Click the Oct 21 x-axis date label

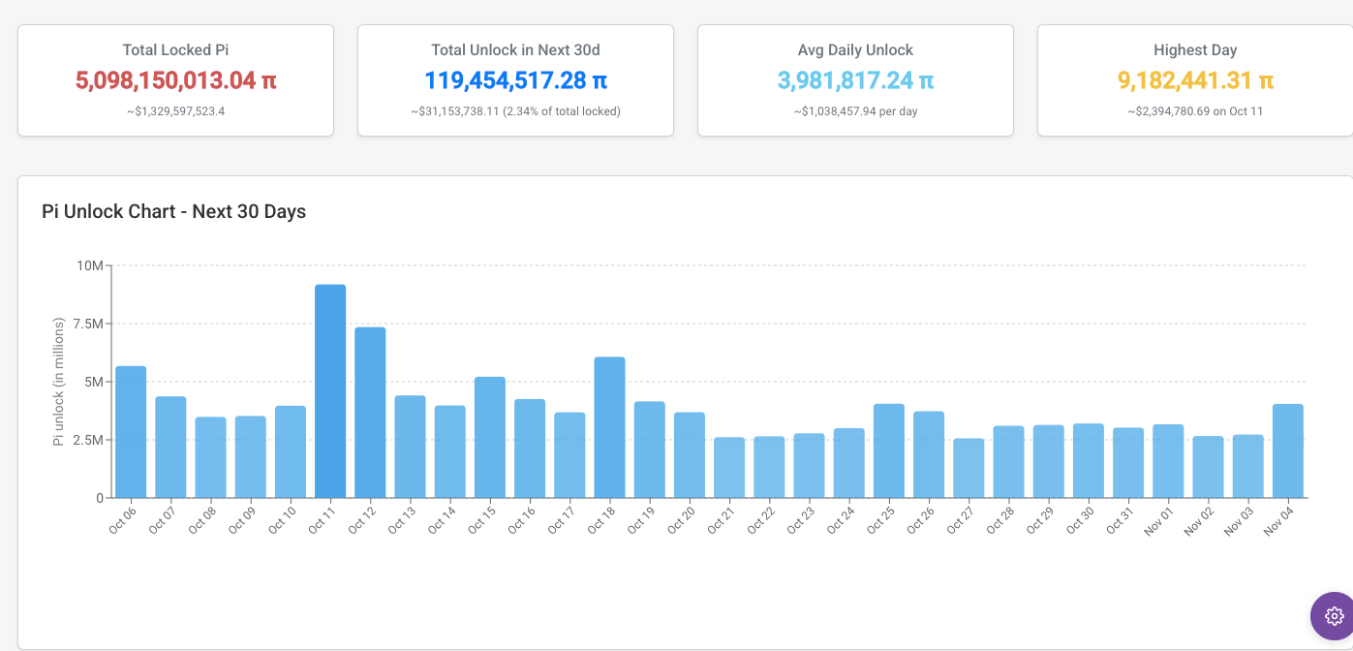pyautogui.click(x=722, y=520)
